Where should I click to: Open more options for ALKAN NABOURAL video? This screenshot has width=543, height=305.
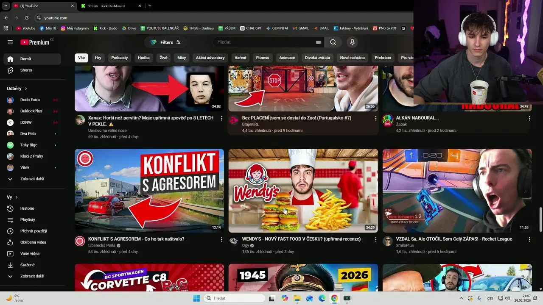tap(529, 119)
